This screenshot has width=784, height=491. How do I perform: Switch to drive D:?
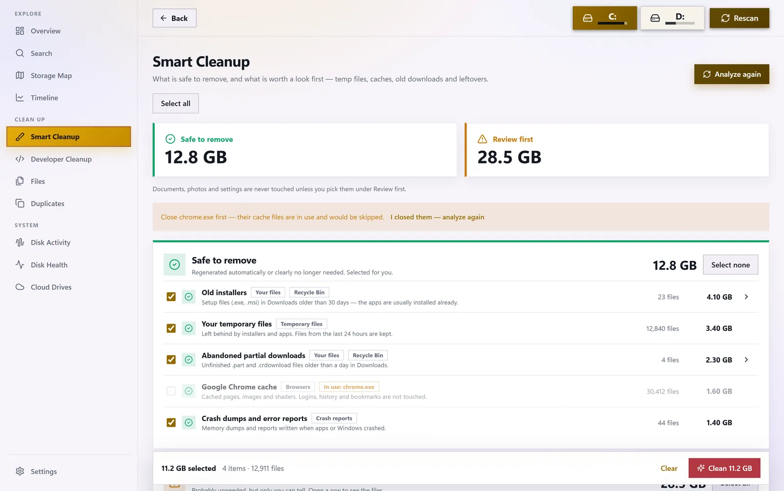coord(672,18)
